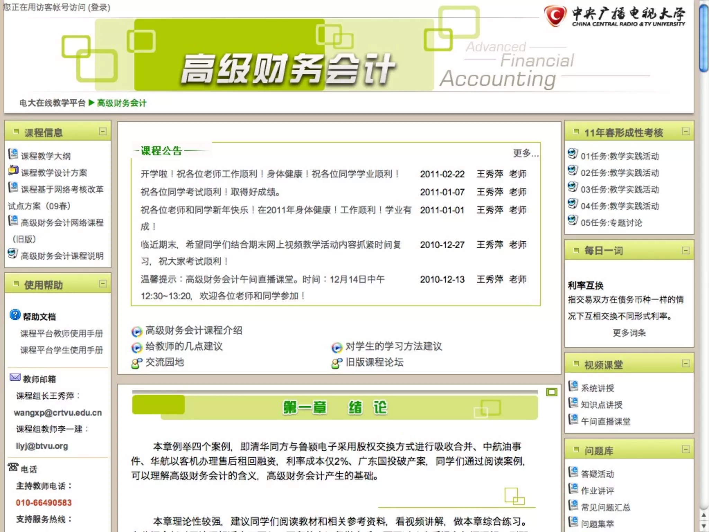The width and height of the screenshot is (709, 532).
Task: Click the teacher mailbox envelope icon
Action: 15,377
